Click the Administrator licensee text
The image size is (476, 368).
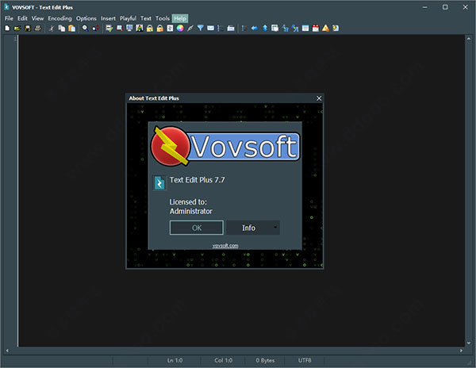(191, 211)
